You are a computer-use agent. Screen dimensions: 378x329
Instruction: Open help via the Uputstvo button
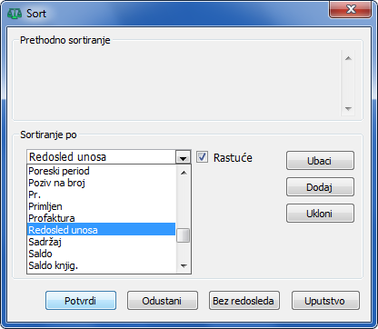(x=325, y=301)
